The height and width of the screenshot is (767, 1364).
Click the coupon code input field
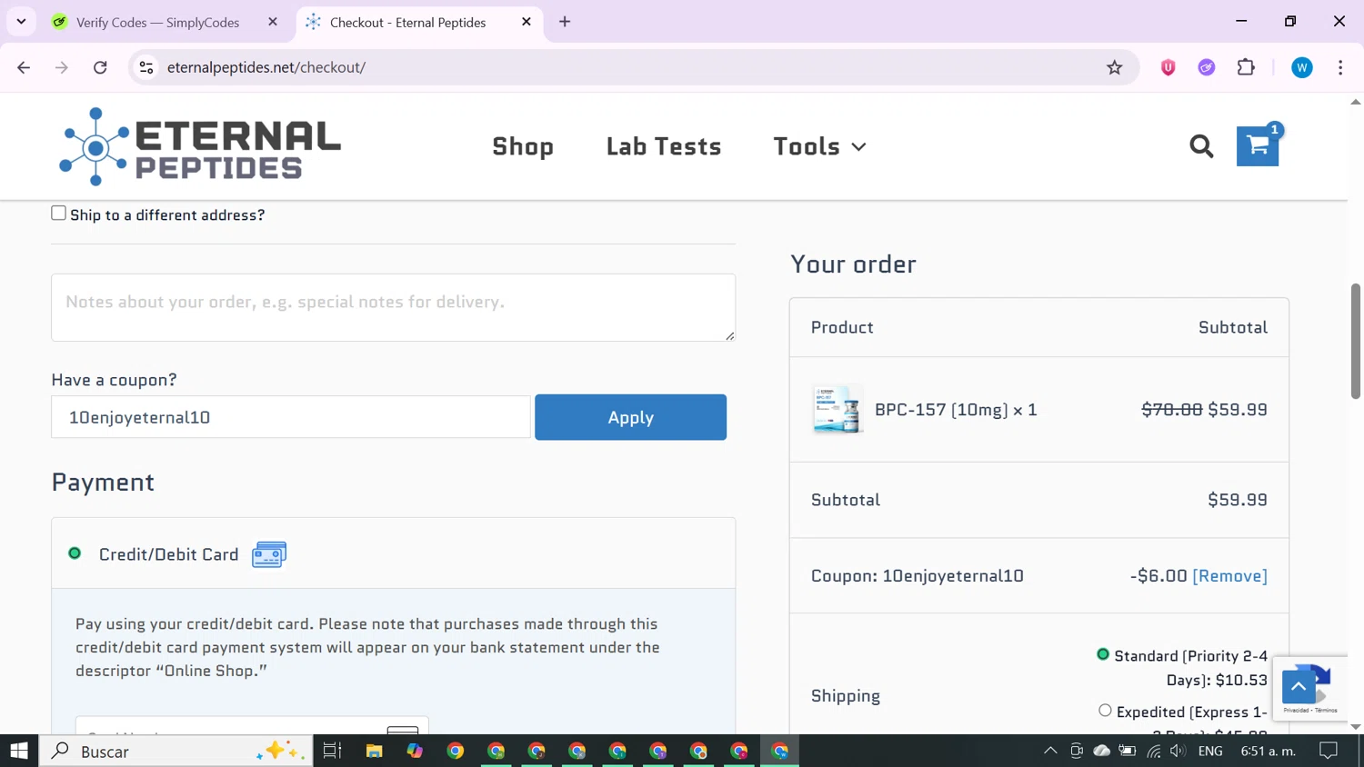[x=291, y=417]
